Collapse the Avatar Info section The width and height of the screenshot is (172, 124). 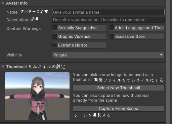[x=3, y=3]
